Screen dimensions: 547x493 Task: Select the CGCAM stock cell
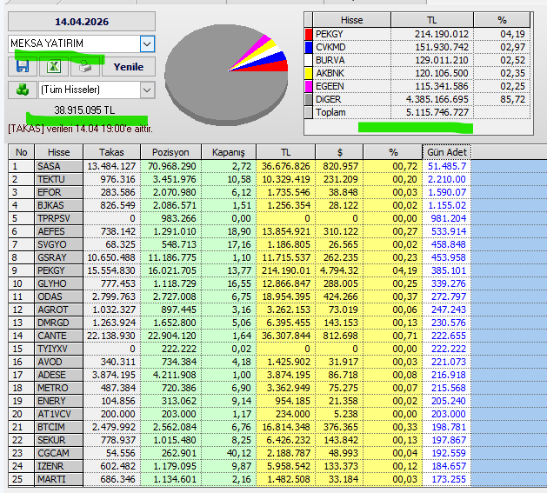[x=58, y=453]
